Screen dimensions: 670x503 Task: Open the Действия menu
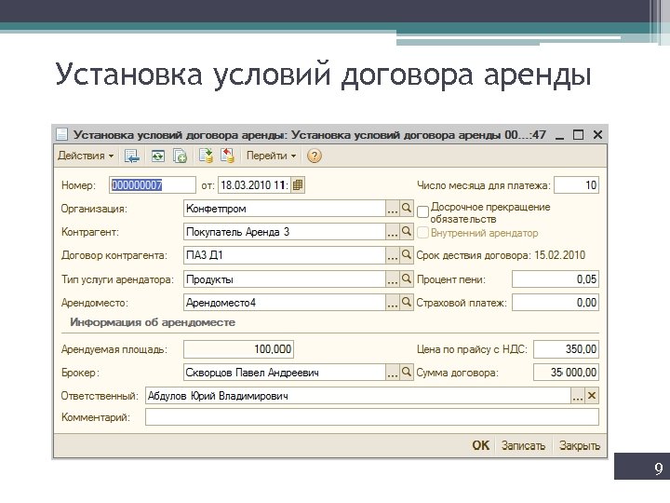click(86, 156)
